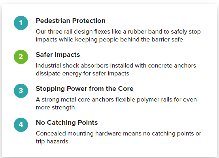Click the Safer Impacts heading

(58, 55)
